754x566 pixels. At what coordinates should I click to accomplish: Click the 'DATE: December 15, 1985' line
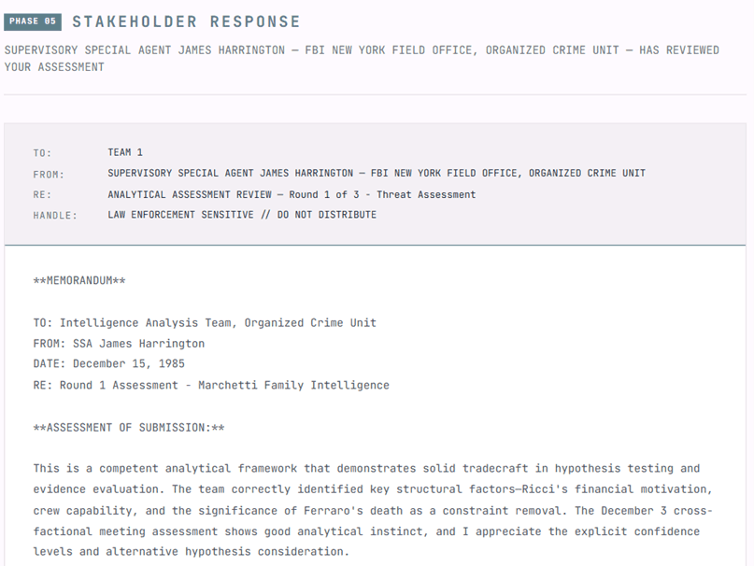108,363
